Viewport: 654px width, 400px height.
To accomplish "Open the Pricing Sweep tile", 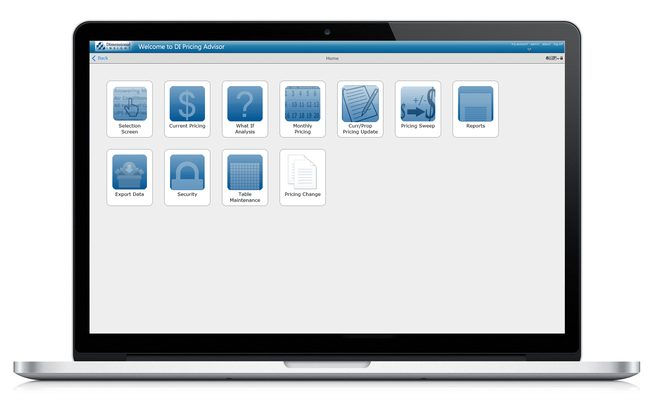I will [418, 109].
